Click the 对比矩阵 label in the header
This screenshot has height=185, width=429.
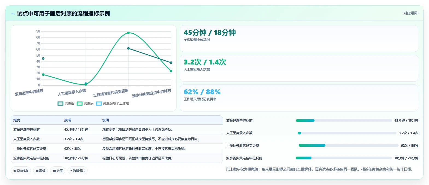410,13
